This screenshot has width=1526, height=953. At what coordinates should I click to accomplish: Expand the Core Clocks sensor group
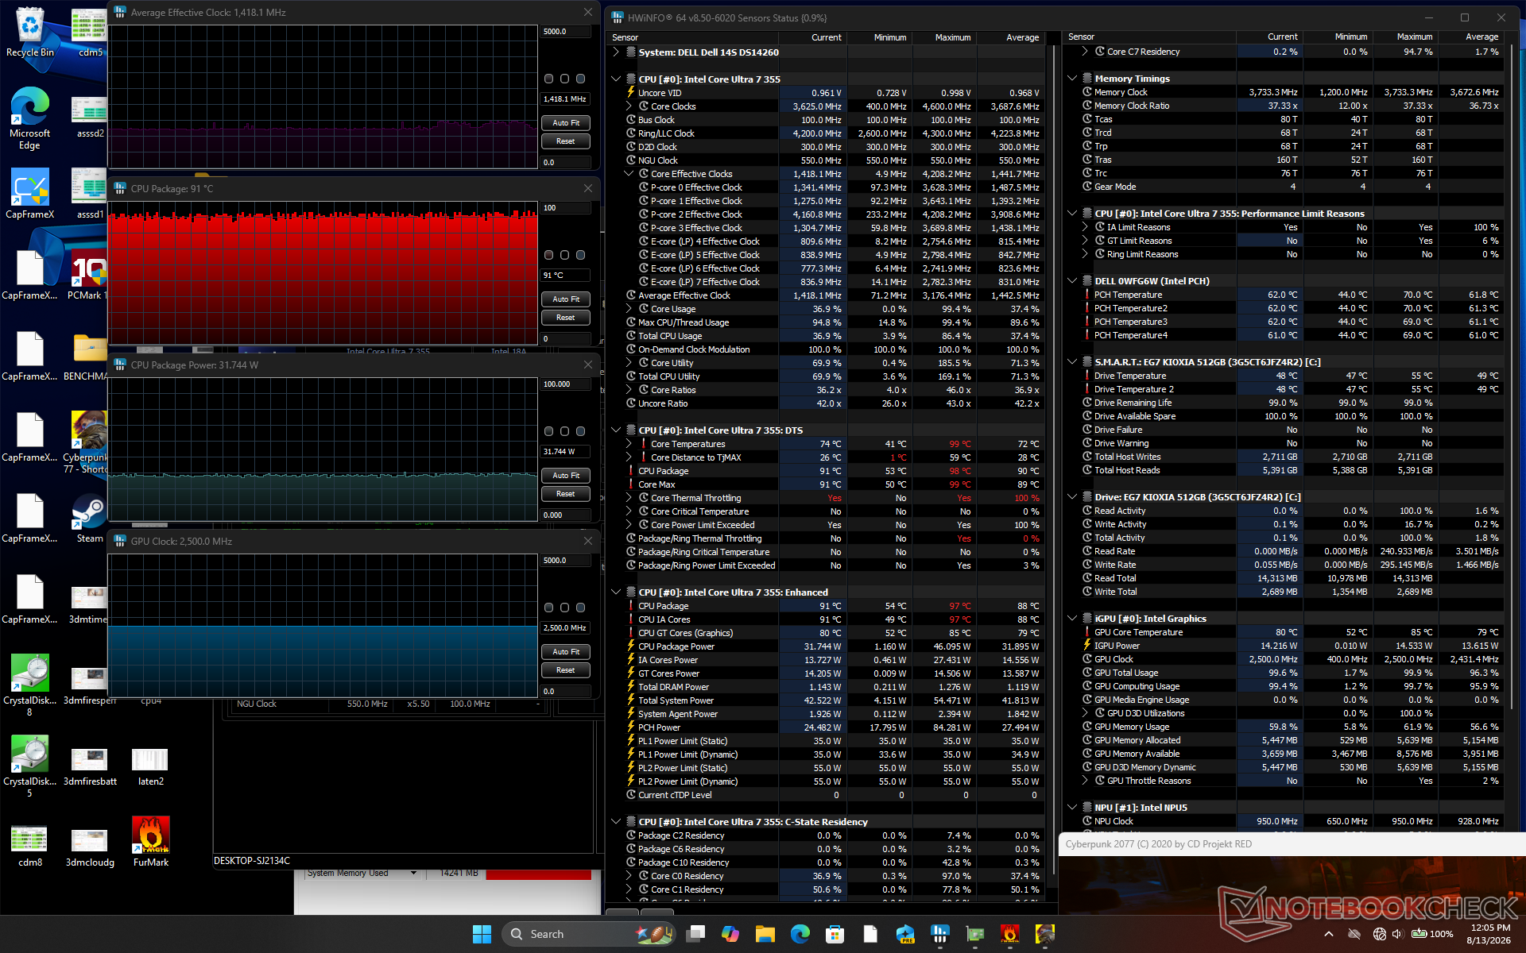coord(629,106)
